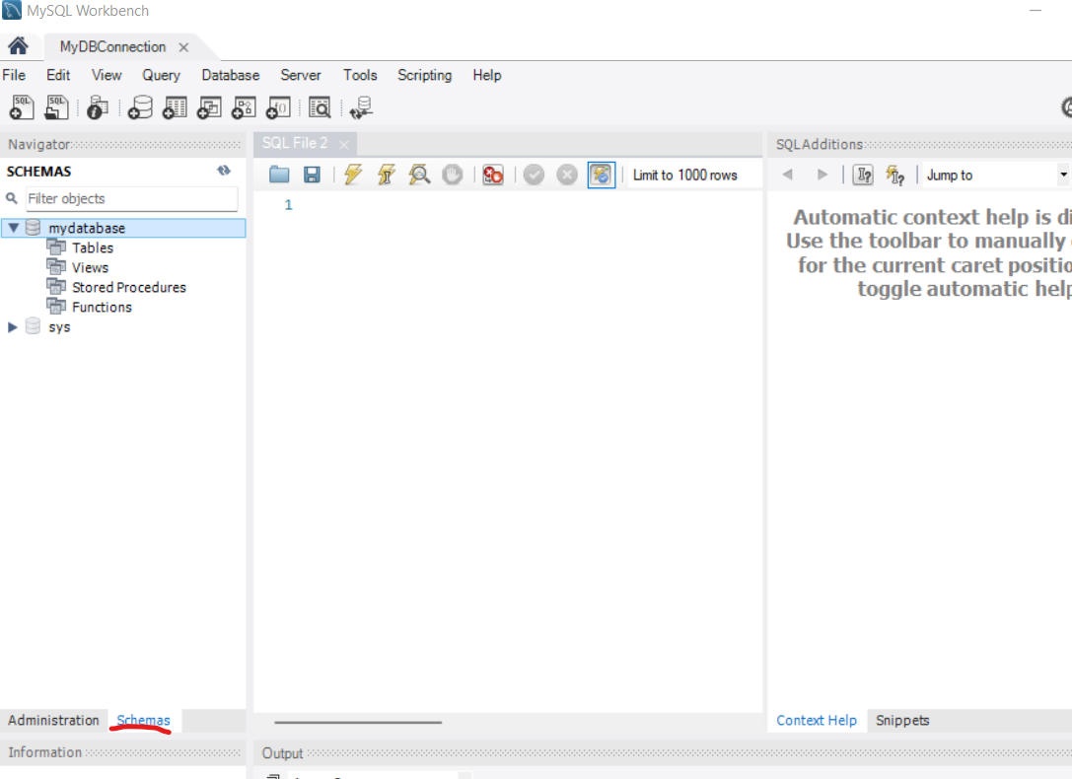
Task: Select Views under mydatabase
Action: click(91, 267)
